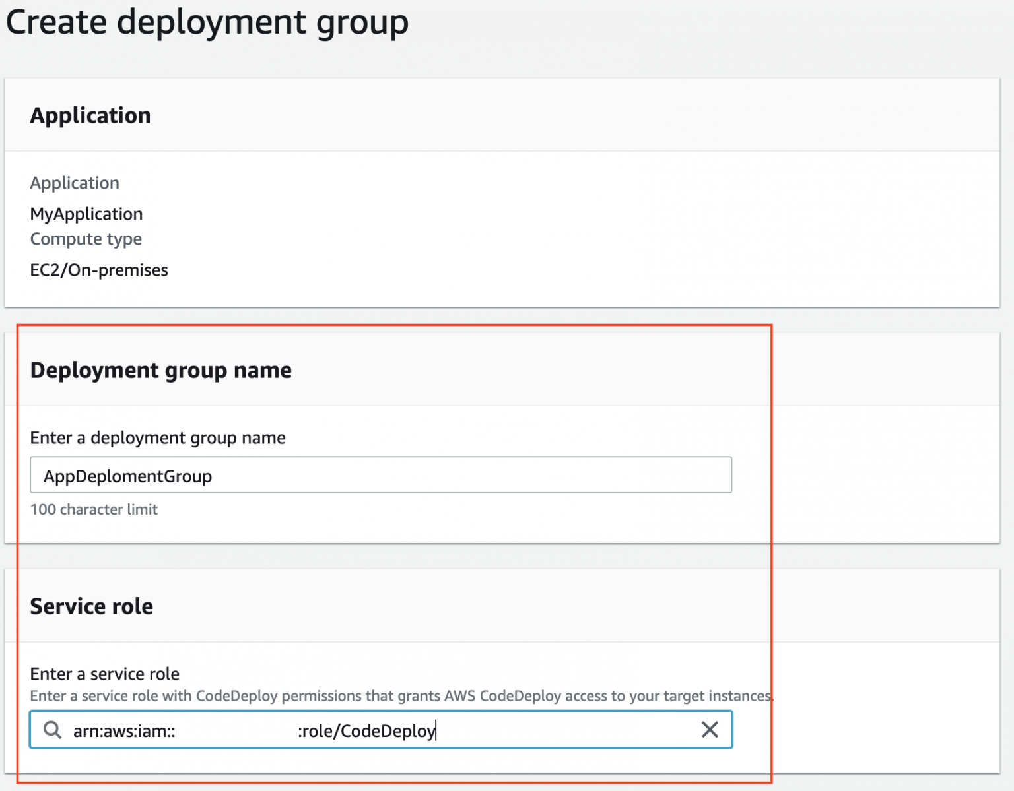
Task: Clear the ARN text using the cross icon
Action: [x=710, y=730]
